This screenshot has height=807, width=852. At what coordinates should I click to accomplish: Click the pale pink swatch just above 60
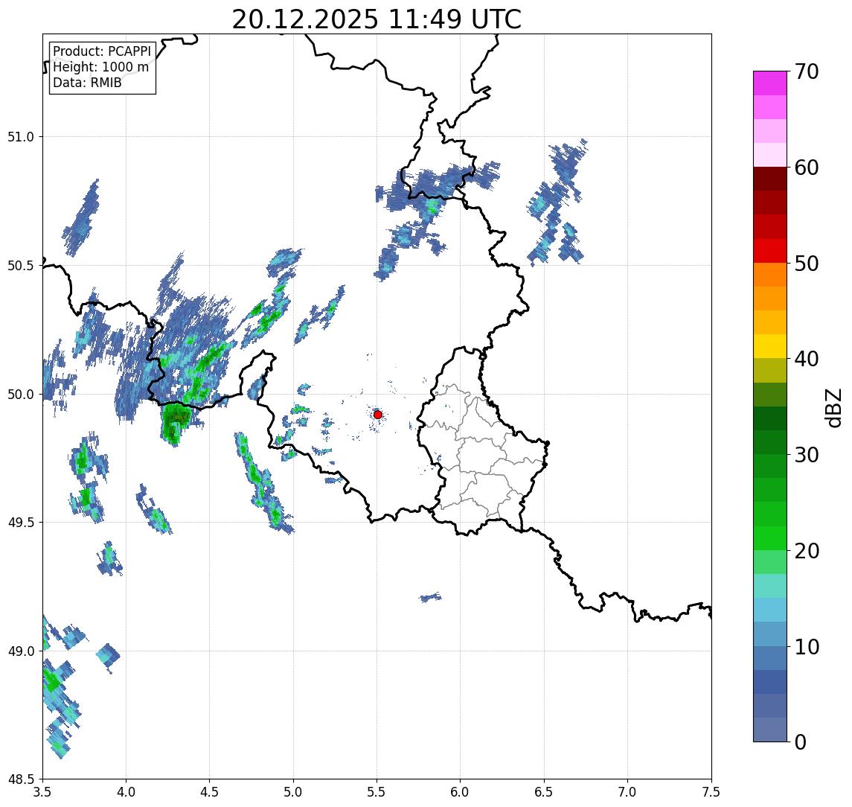click(x=770, y=155)
